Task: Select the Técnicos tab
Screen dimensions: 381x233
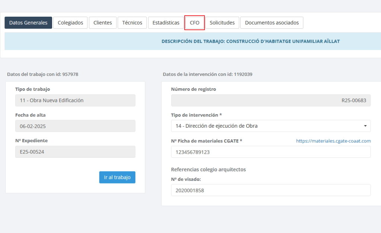Action: (132, 23)
